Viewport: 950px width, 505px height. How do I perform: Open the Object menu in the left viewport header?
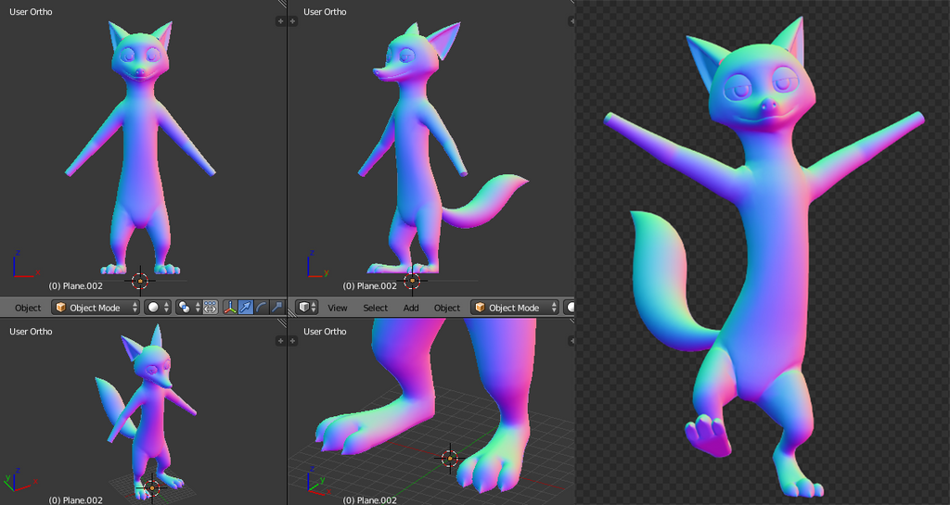click(28, 308)
